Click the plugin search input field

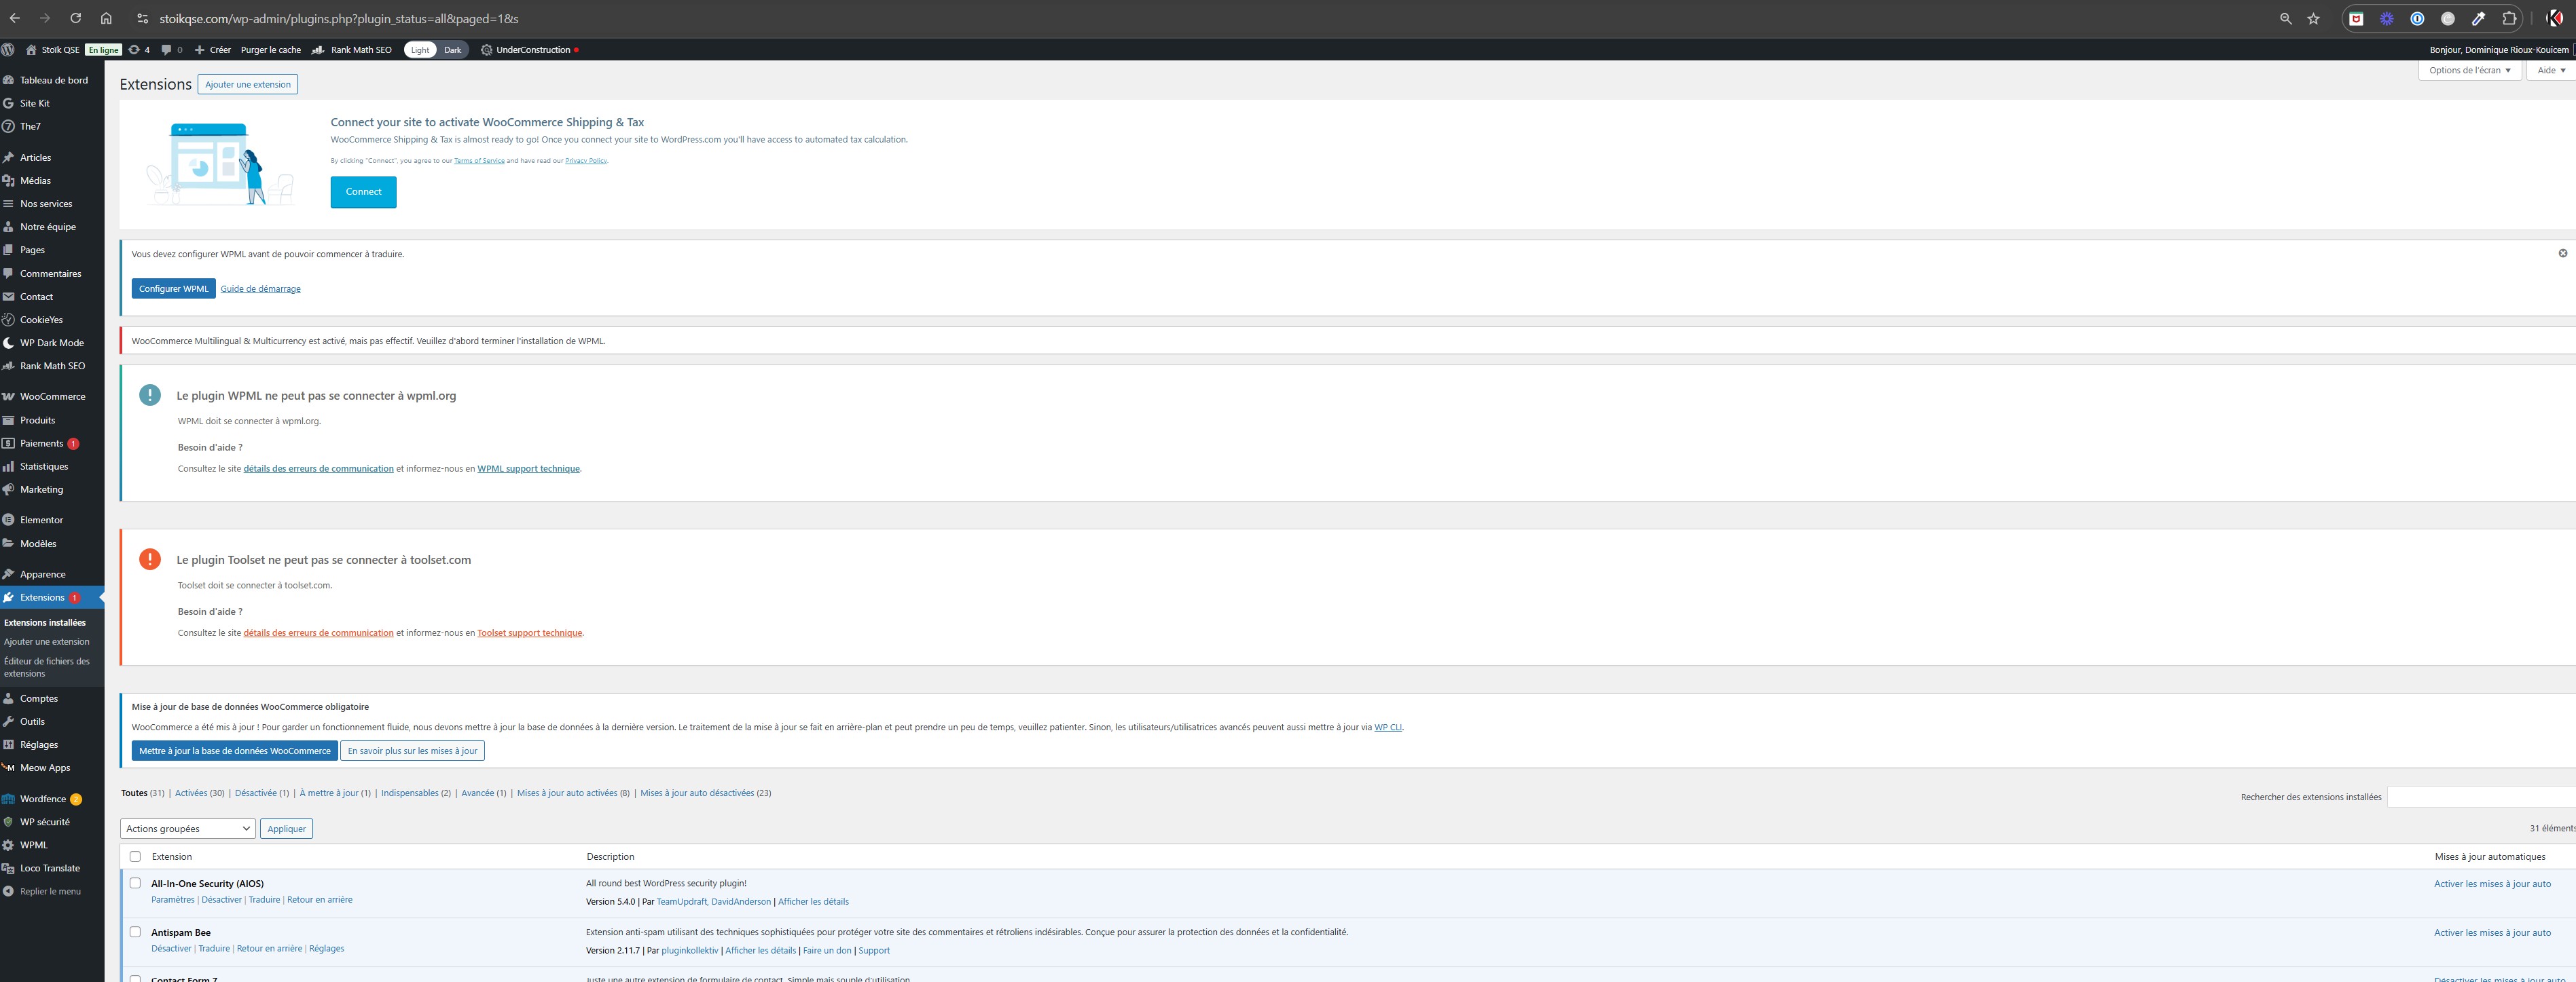[2481, 796]
